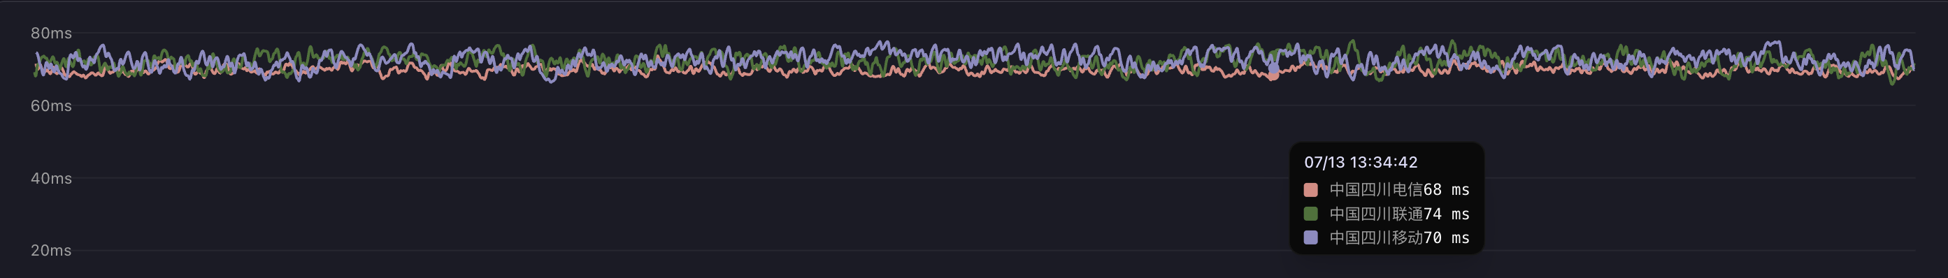
Task: Click the 40ms y-axis label
Action: click(x=50, y=178)
